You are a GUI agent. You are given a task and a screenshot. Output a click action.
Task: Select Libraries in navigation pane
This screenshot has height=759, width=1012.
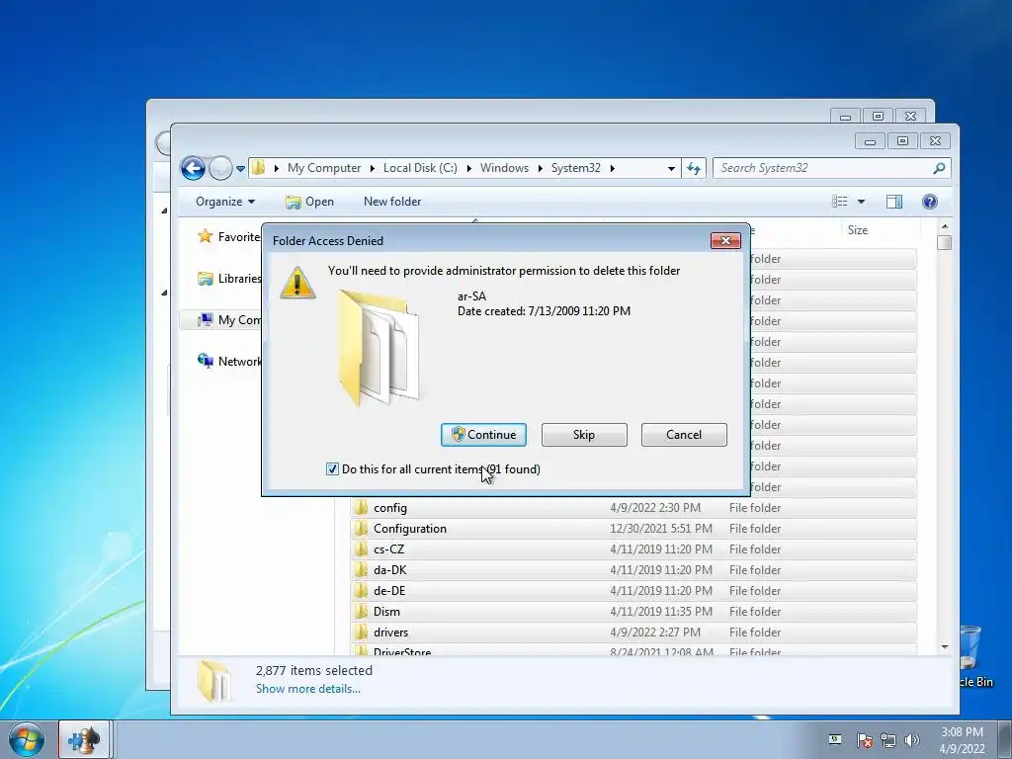pos(229,278)
